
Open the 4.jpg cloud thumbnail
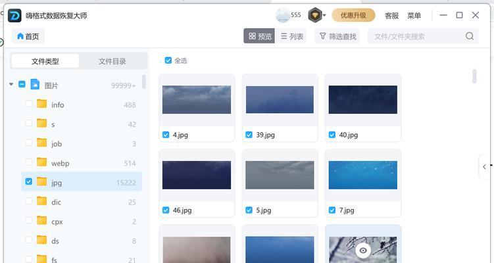197,99
